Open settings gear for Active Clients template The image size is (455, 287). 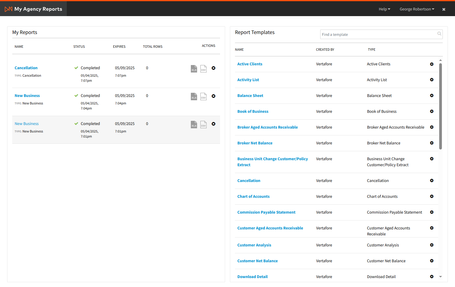(432, 64)
